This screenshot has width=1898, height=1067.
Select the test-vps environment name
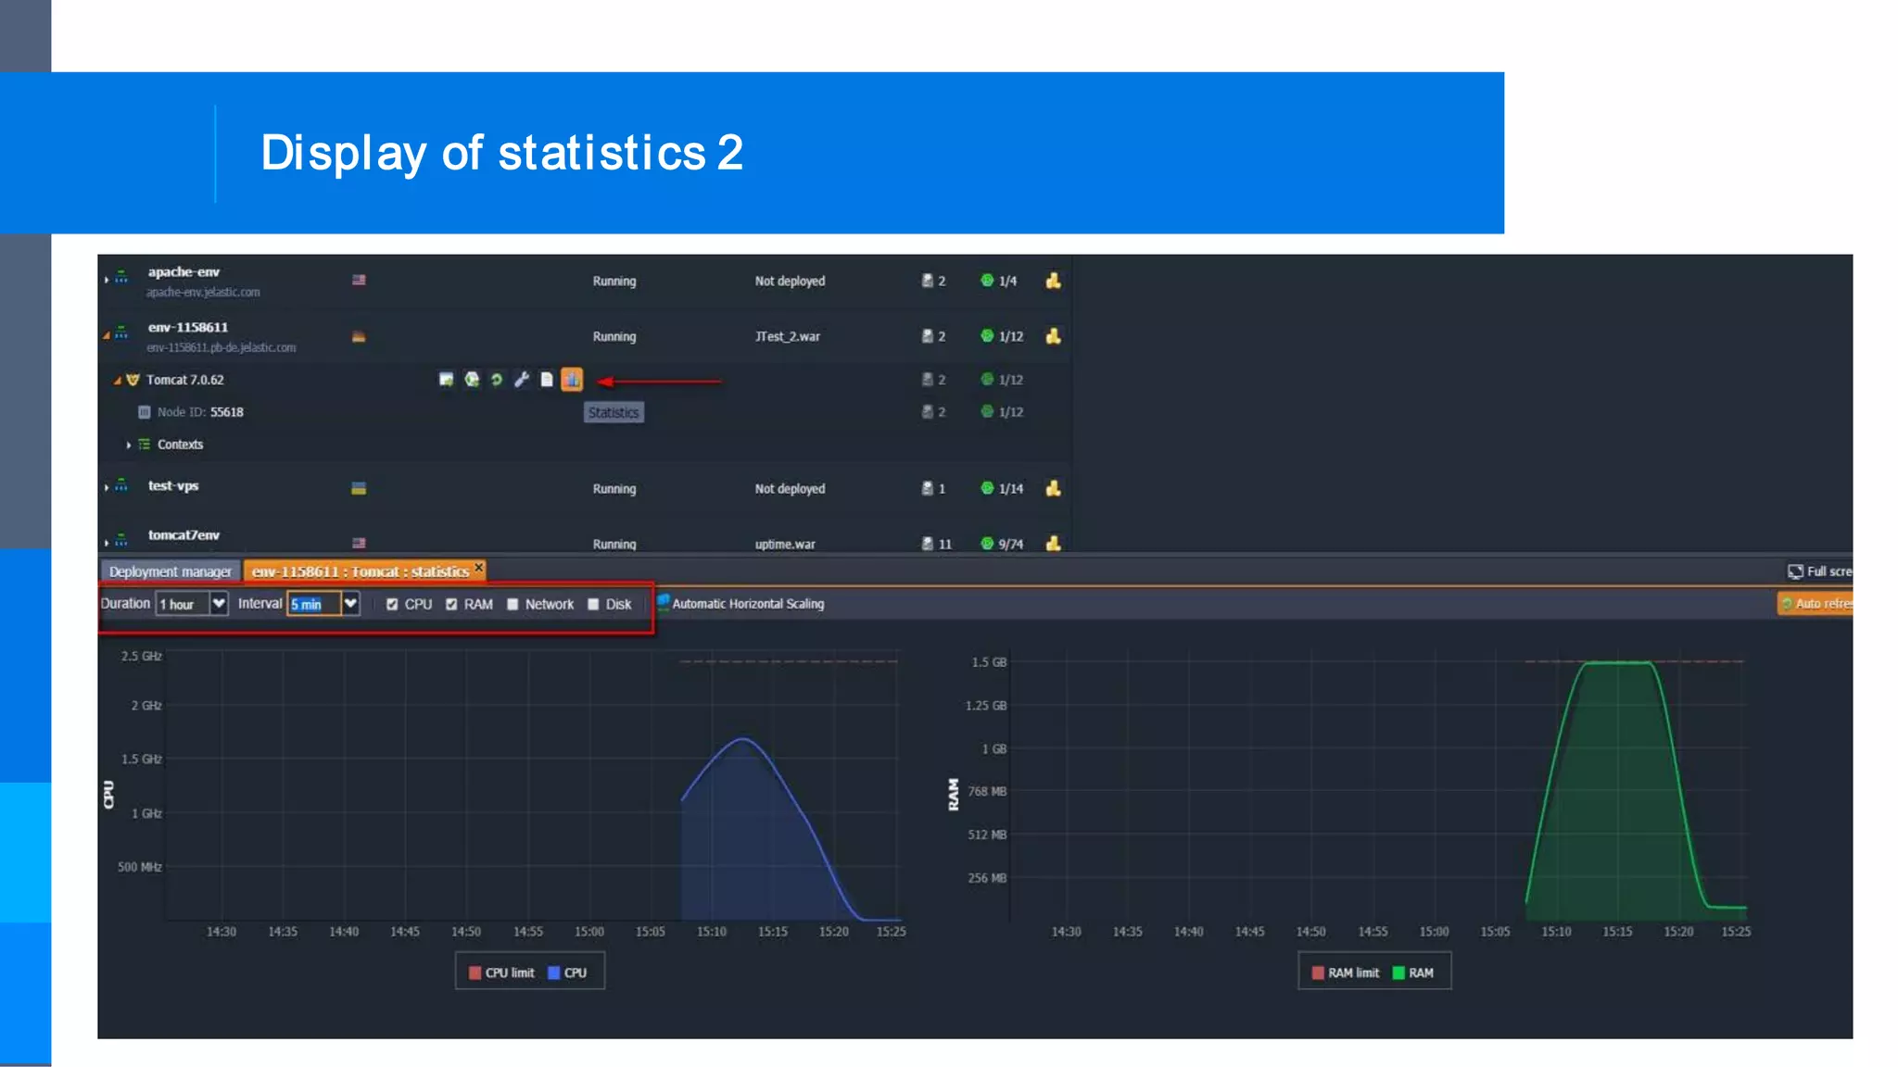[x=173, y=485]
